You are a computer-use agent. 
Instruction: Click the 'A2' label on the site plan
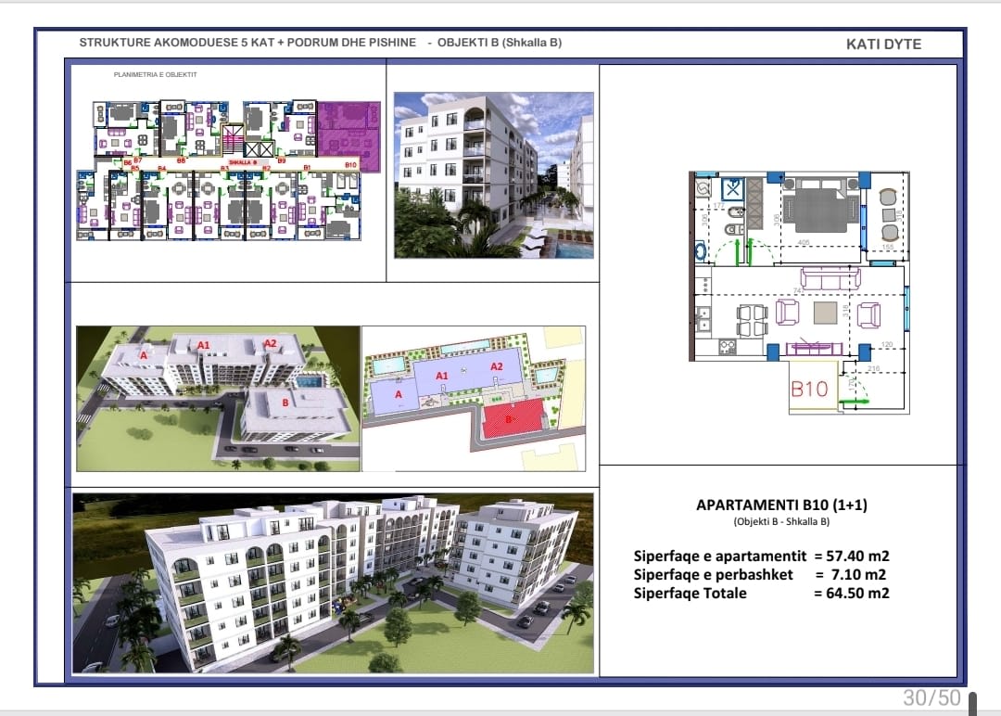coord(497,366)
